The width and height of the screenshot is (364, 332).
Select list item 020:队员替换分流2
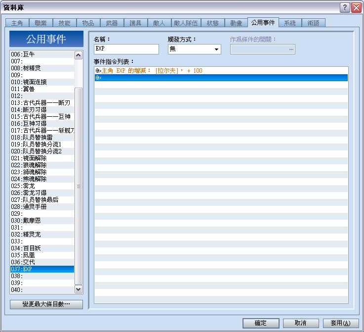click(42, 151)
